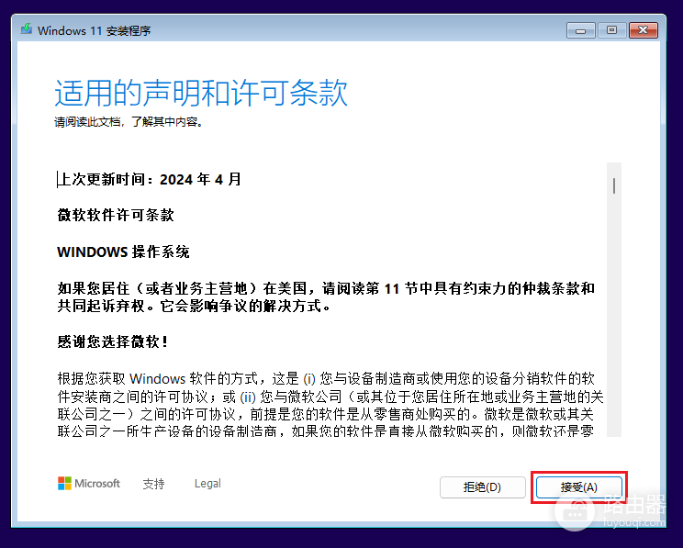The width and height of the screenshot is (683, 548).
Task: Click the 拒绝(D) decline button
Action: 482,487
